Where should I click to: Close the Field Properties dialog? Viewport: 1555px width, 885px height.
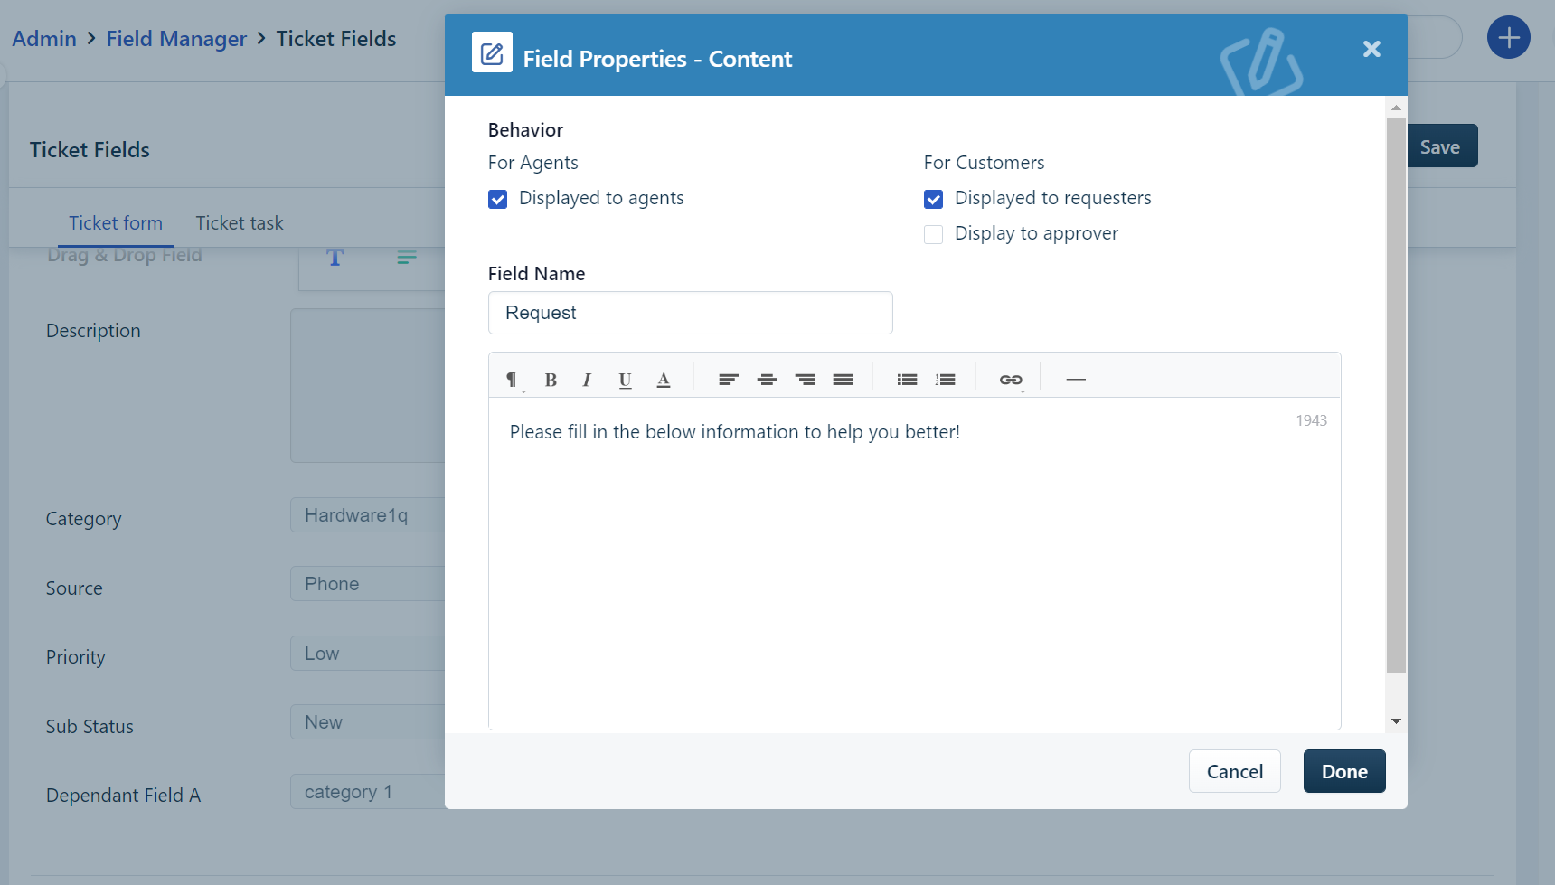click(x=1371, y=49)
